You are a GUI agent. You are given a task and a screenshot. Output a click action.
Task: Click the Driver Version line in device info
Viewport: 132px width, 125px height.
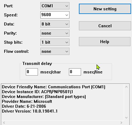30,111
